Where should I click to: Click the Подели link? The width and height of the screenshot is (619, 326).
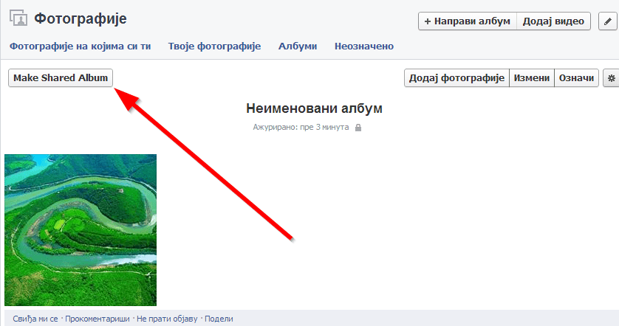219,319
